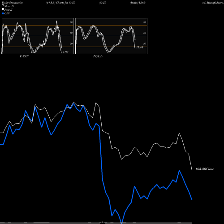This screenshot has height=224, width=224.
Task: Click the Fast K legend swatch
Action: (3, 9)
